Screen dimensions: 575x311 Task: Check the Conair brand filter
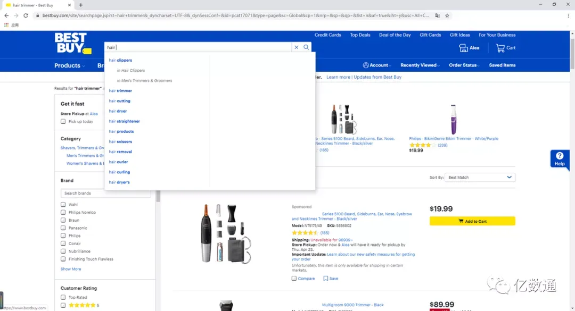63,243
